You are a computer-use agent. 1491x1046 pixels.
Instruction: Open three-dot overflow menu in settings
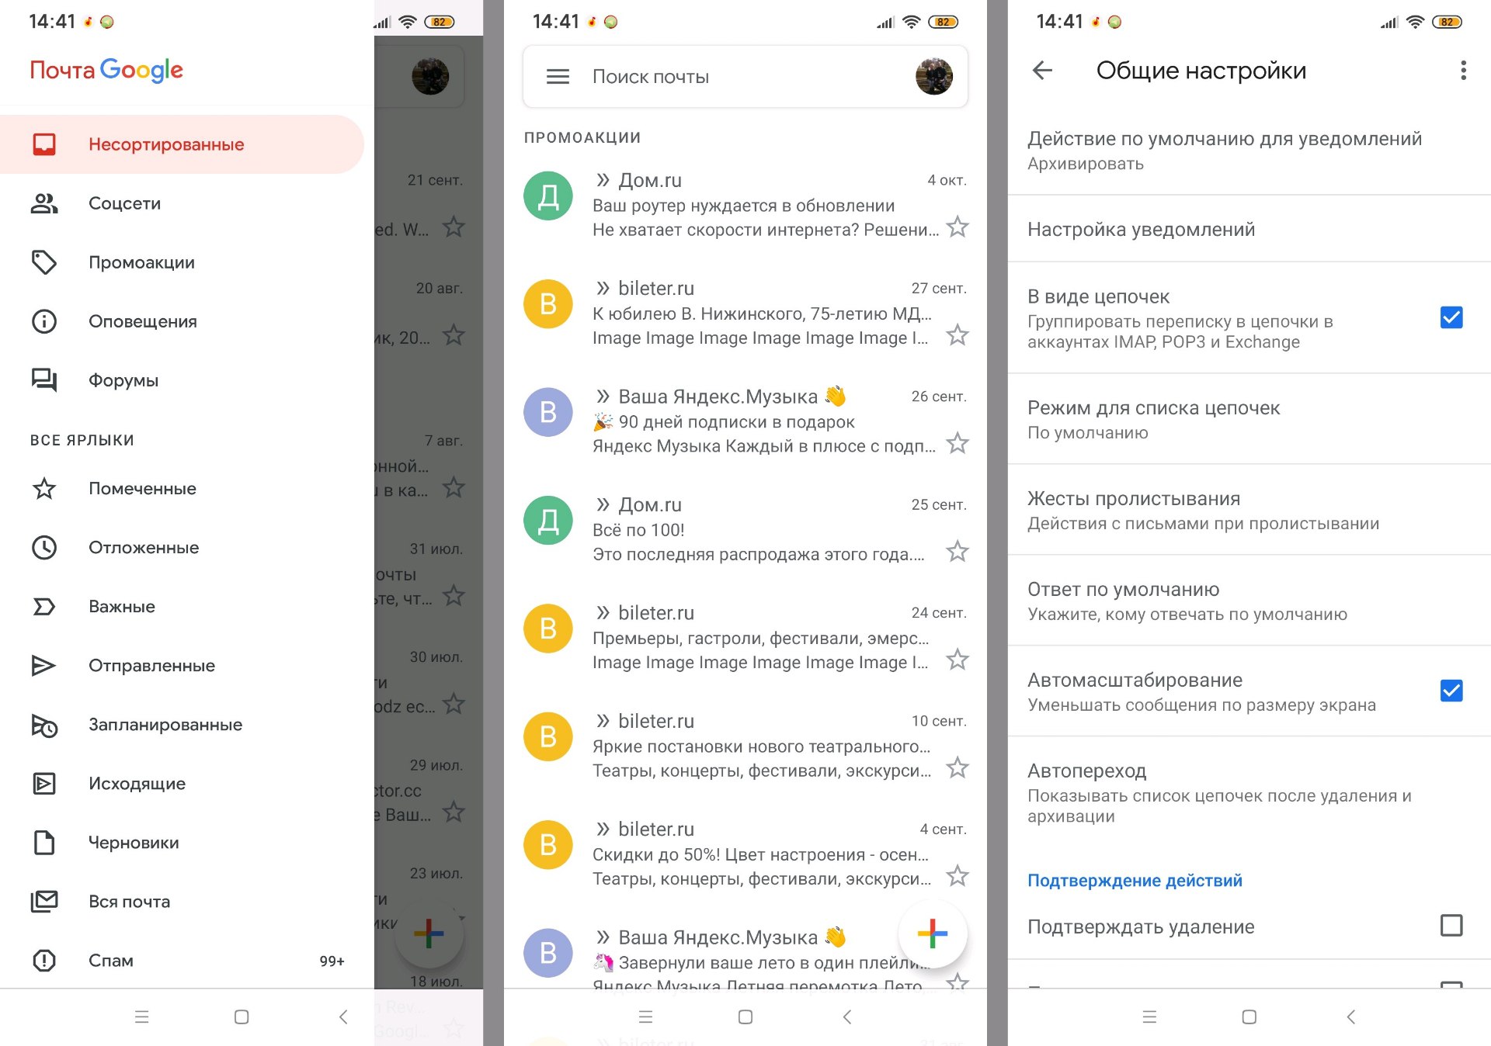click(x=1463, y=71)
